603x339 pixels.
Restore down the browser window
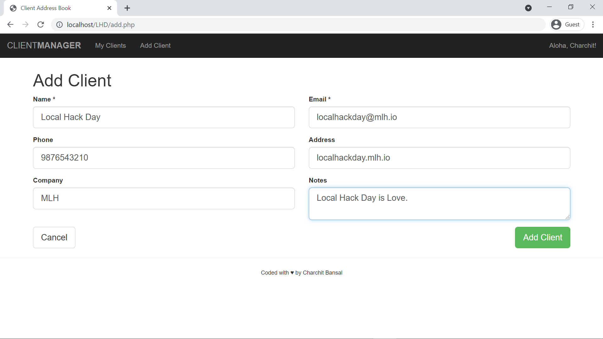tap(571, 7)
